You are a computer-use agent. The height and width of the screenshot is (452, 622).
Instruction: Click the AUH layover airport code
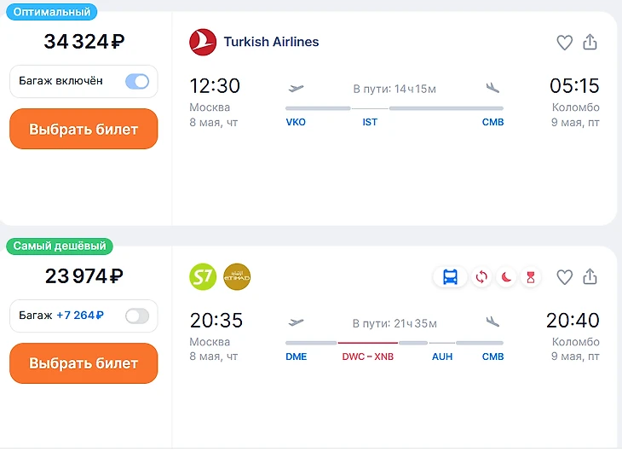pyautogui.click(x=442, y=356)
